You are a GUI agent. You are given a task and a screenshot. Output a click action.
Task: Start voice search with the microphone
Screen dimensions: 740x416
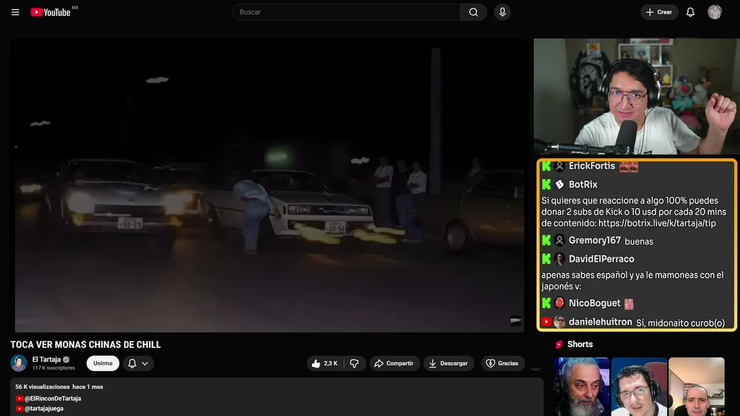tap(502, 12)
